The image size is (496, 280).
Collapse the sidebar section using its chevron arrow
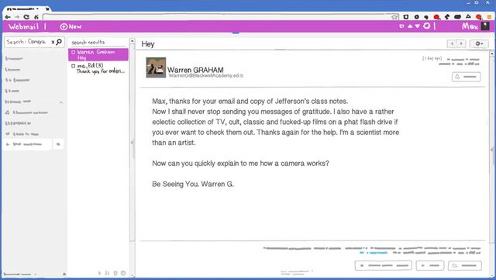click(x=61, y=102)
